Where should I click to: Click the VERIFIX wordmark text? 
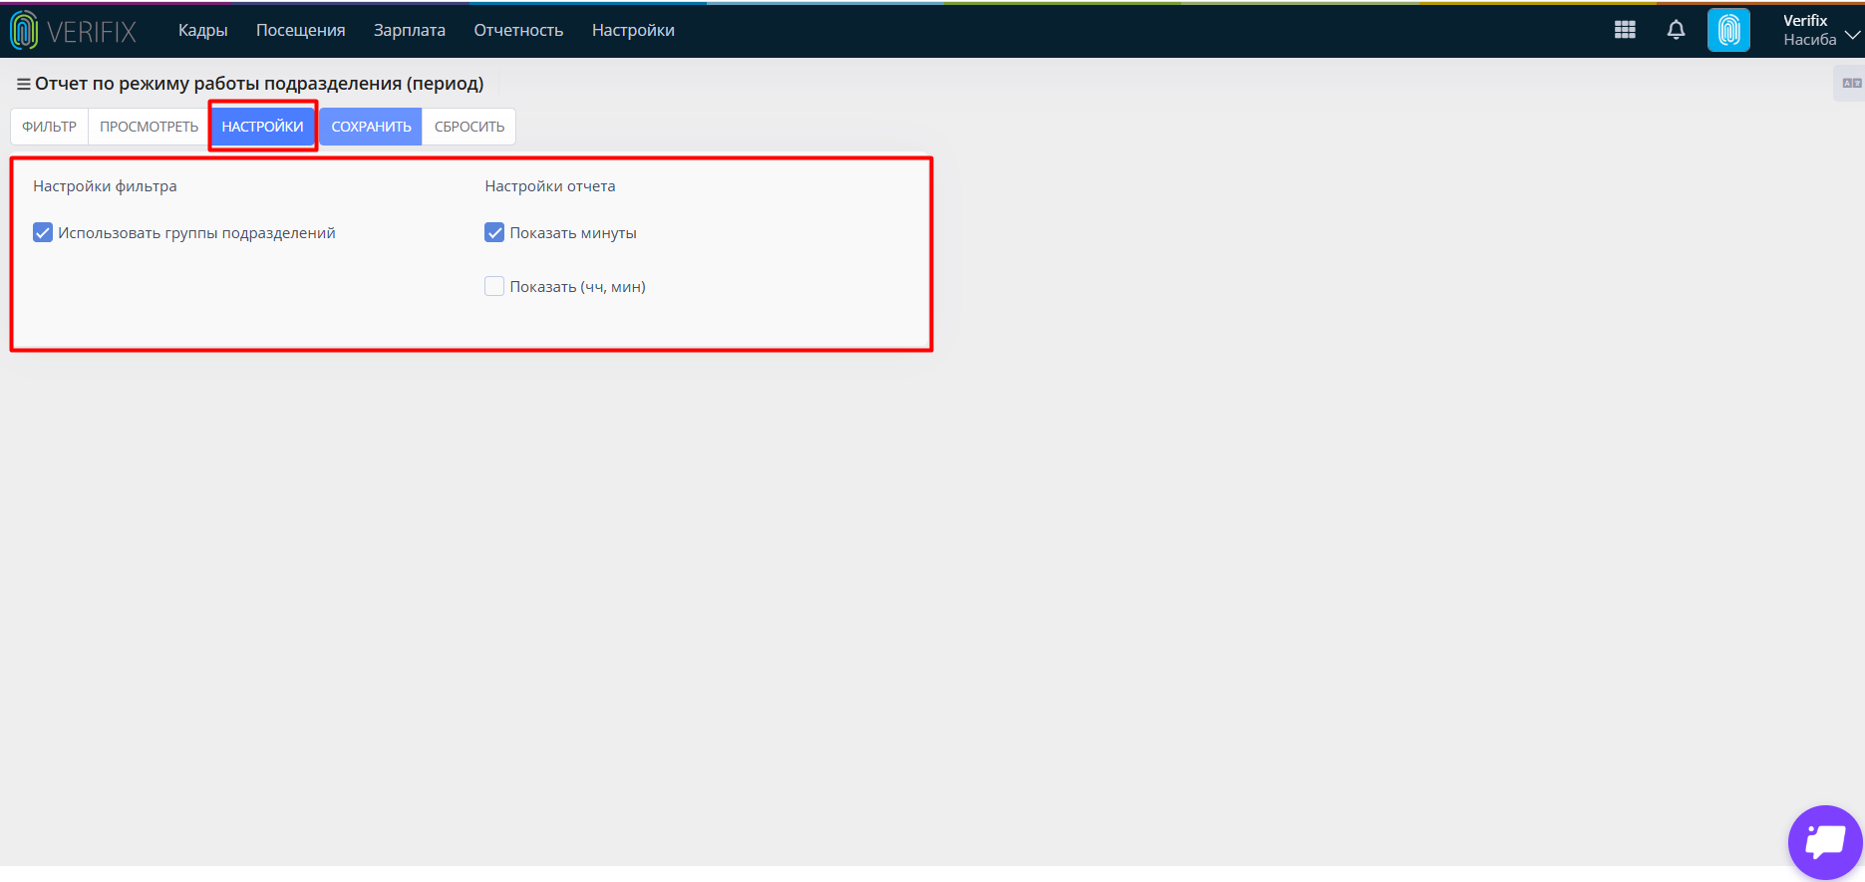pos(92,32)
